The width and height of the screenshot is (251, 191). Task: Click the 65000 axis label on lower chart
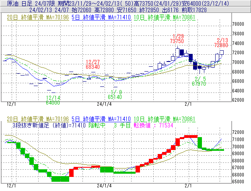coord(238,182)
